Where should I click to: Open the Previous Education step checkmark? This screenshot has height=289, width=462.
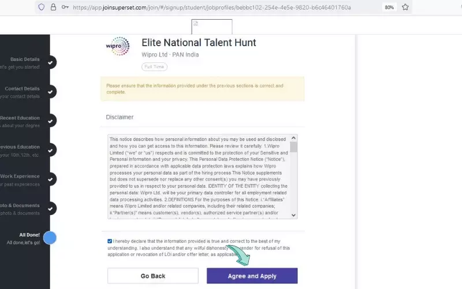point(50,150)
